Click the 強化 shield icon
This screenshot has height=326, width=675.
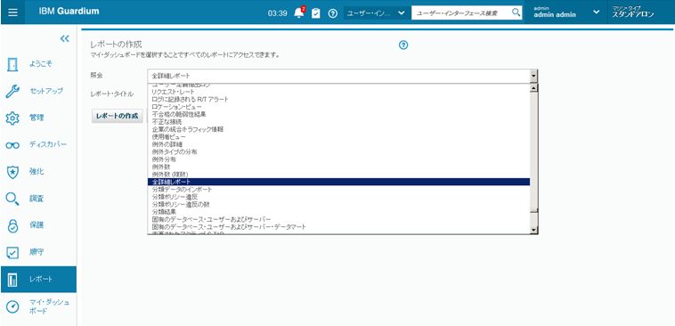(13, 172)
